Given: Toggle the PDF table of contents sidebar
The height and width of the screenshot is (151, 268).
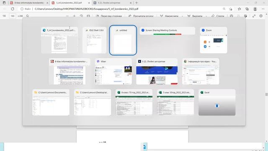Looking at the screenshot, I should 4,16.
